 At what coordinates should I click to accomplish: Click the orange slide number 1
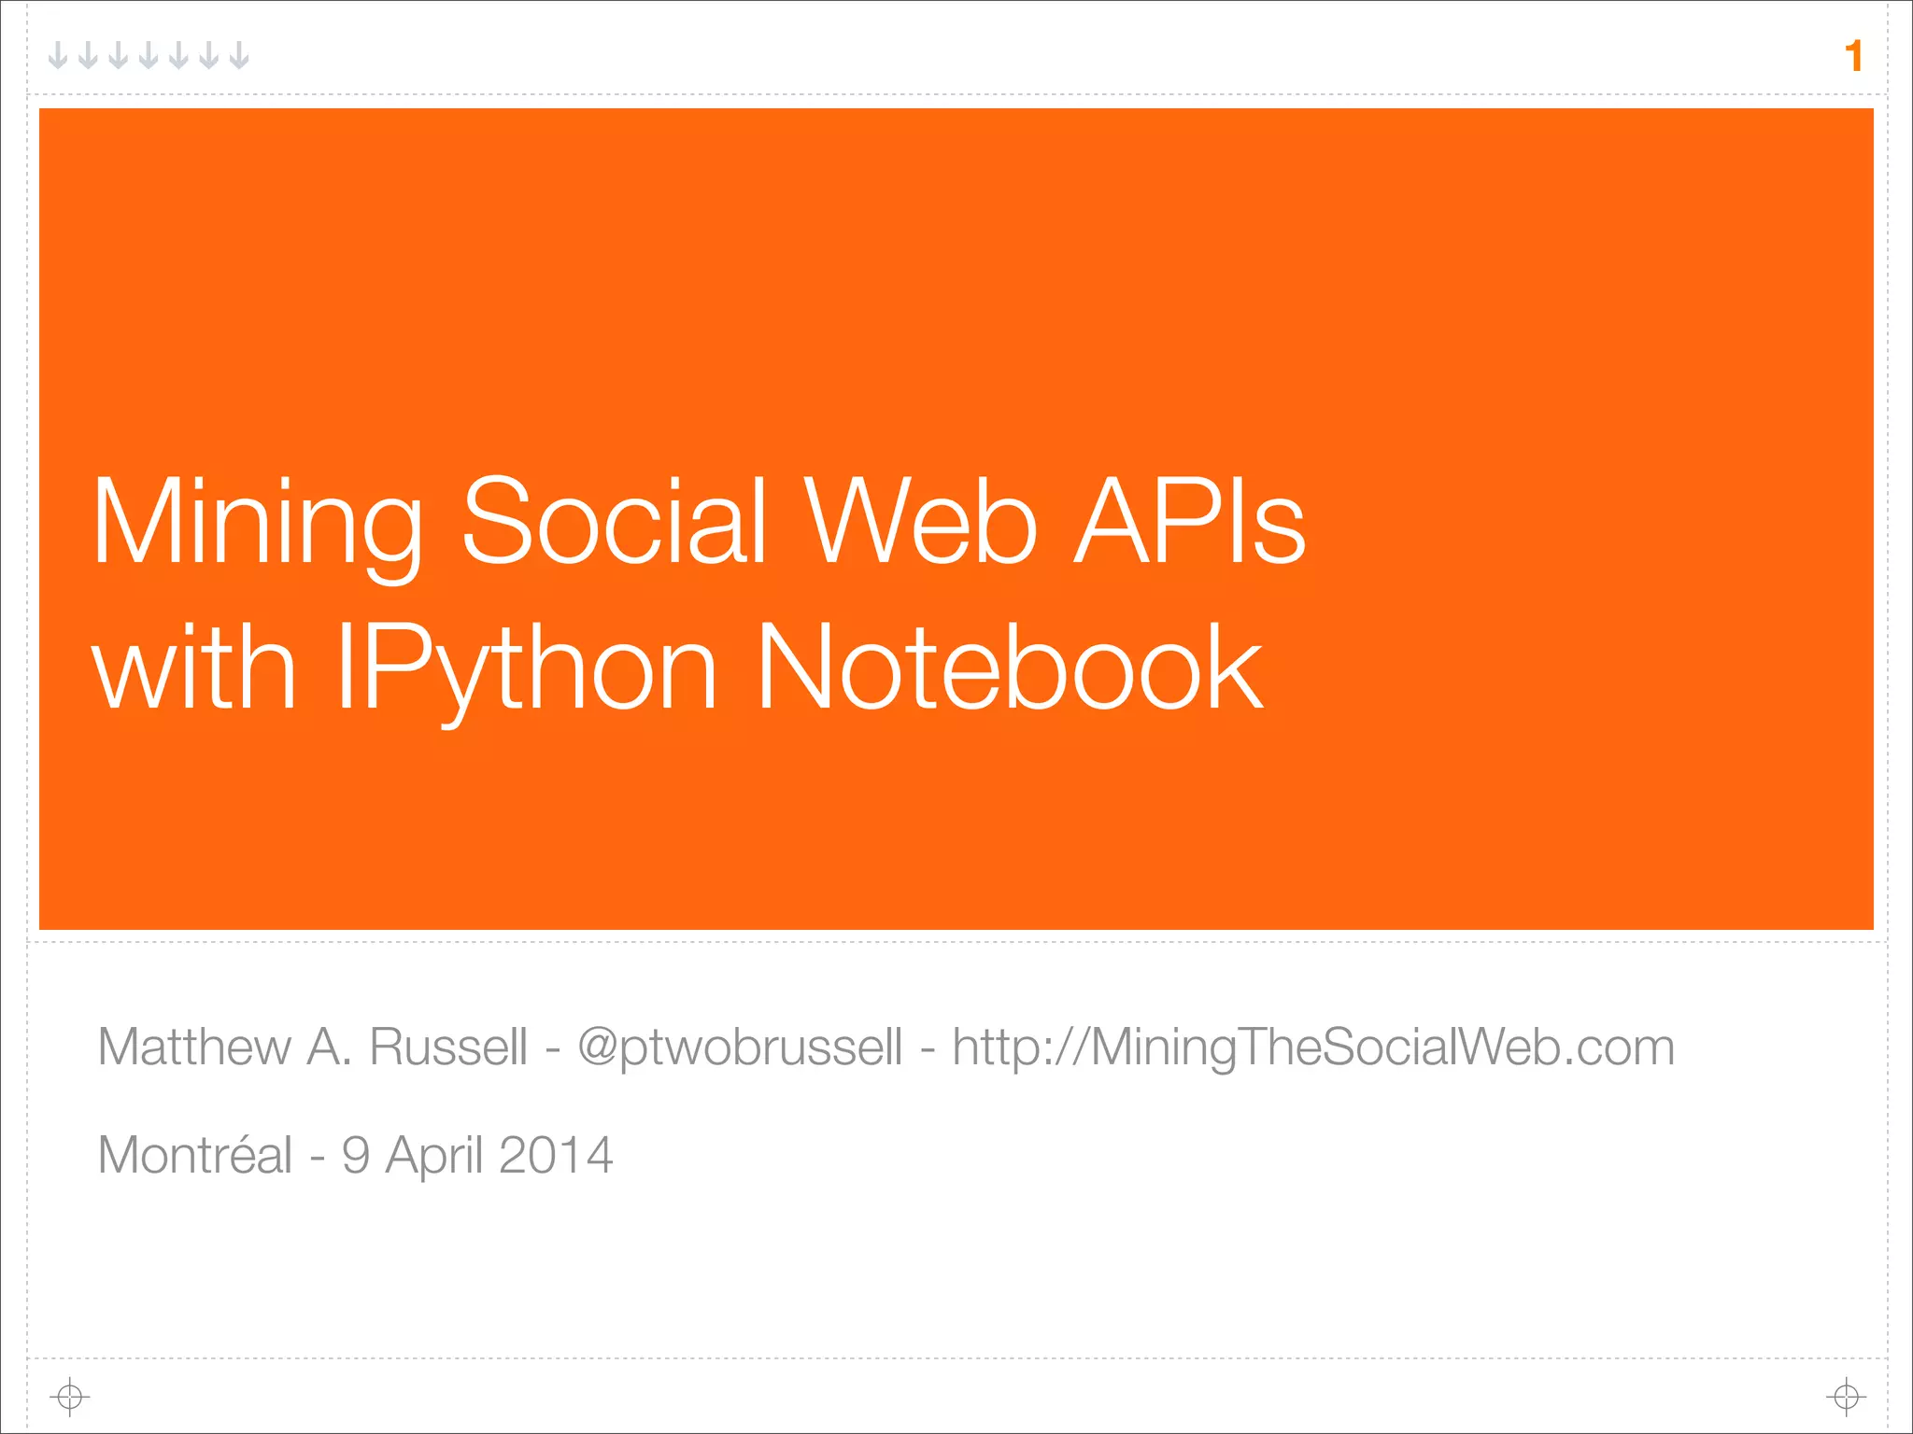coord(1854,56)
